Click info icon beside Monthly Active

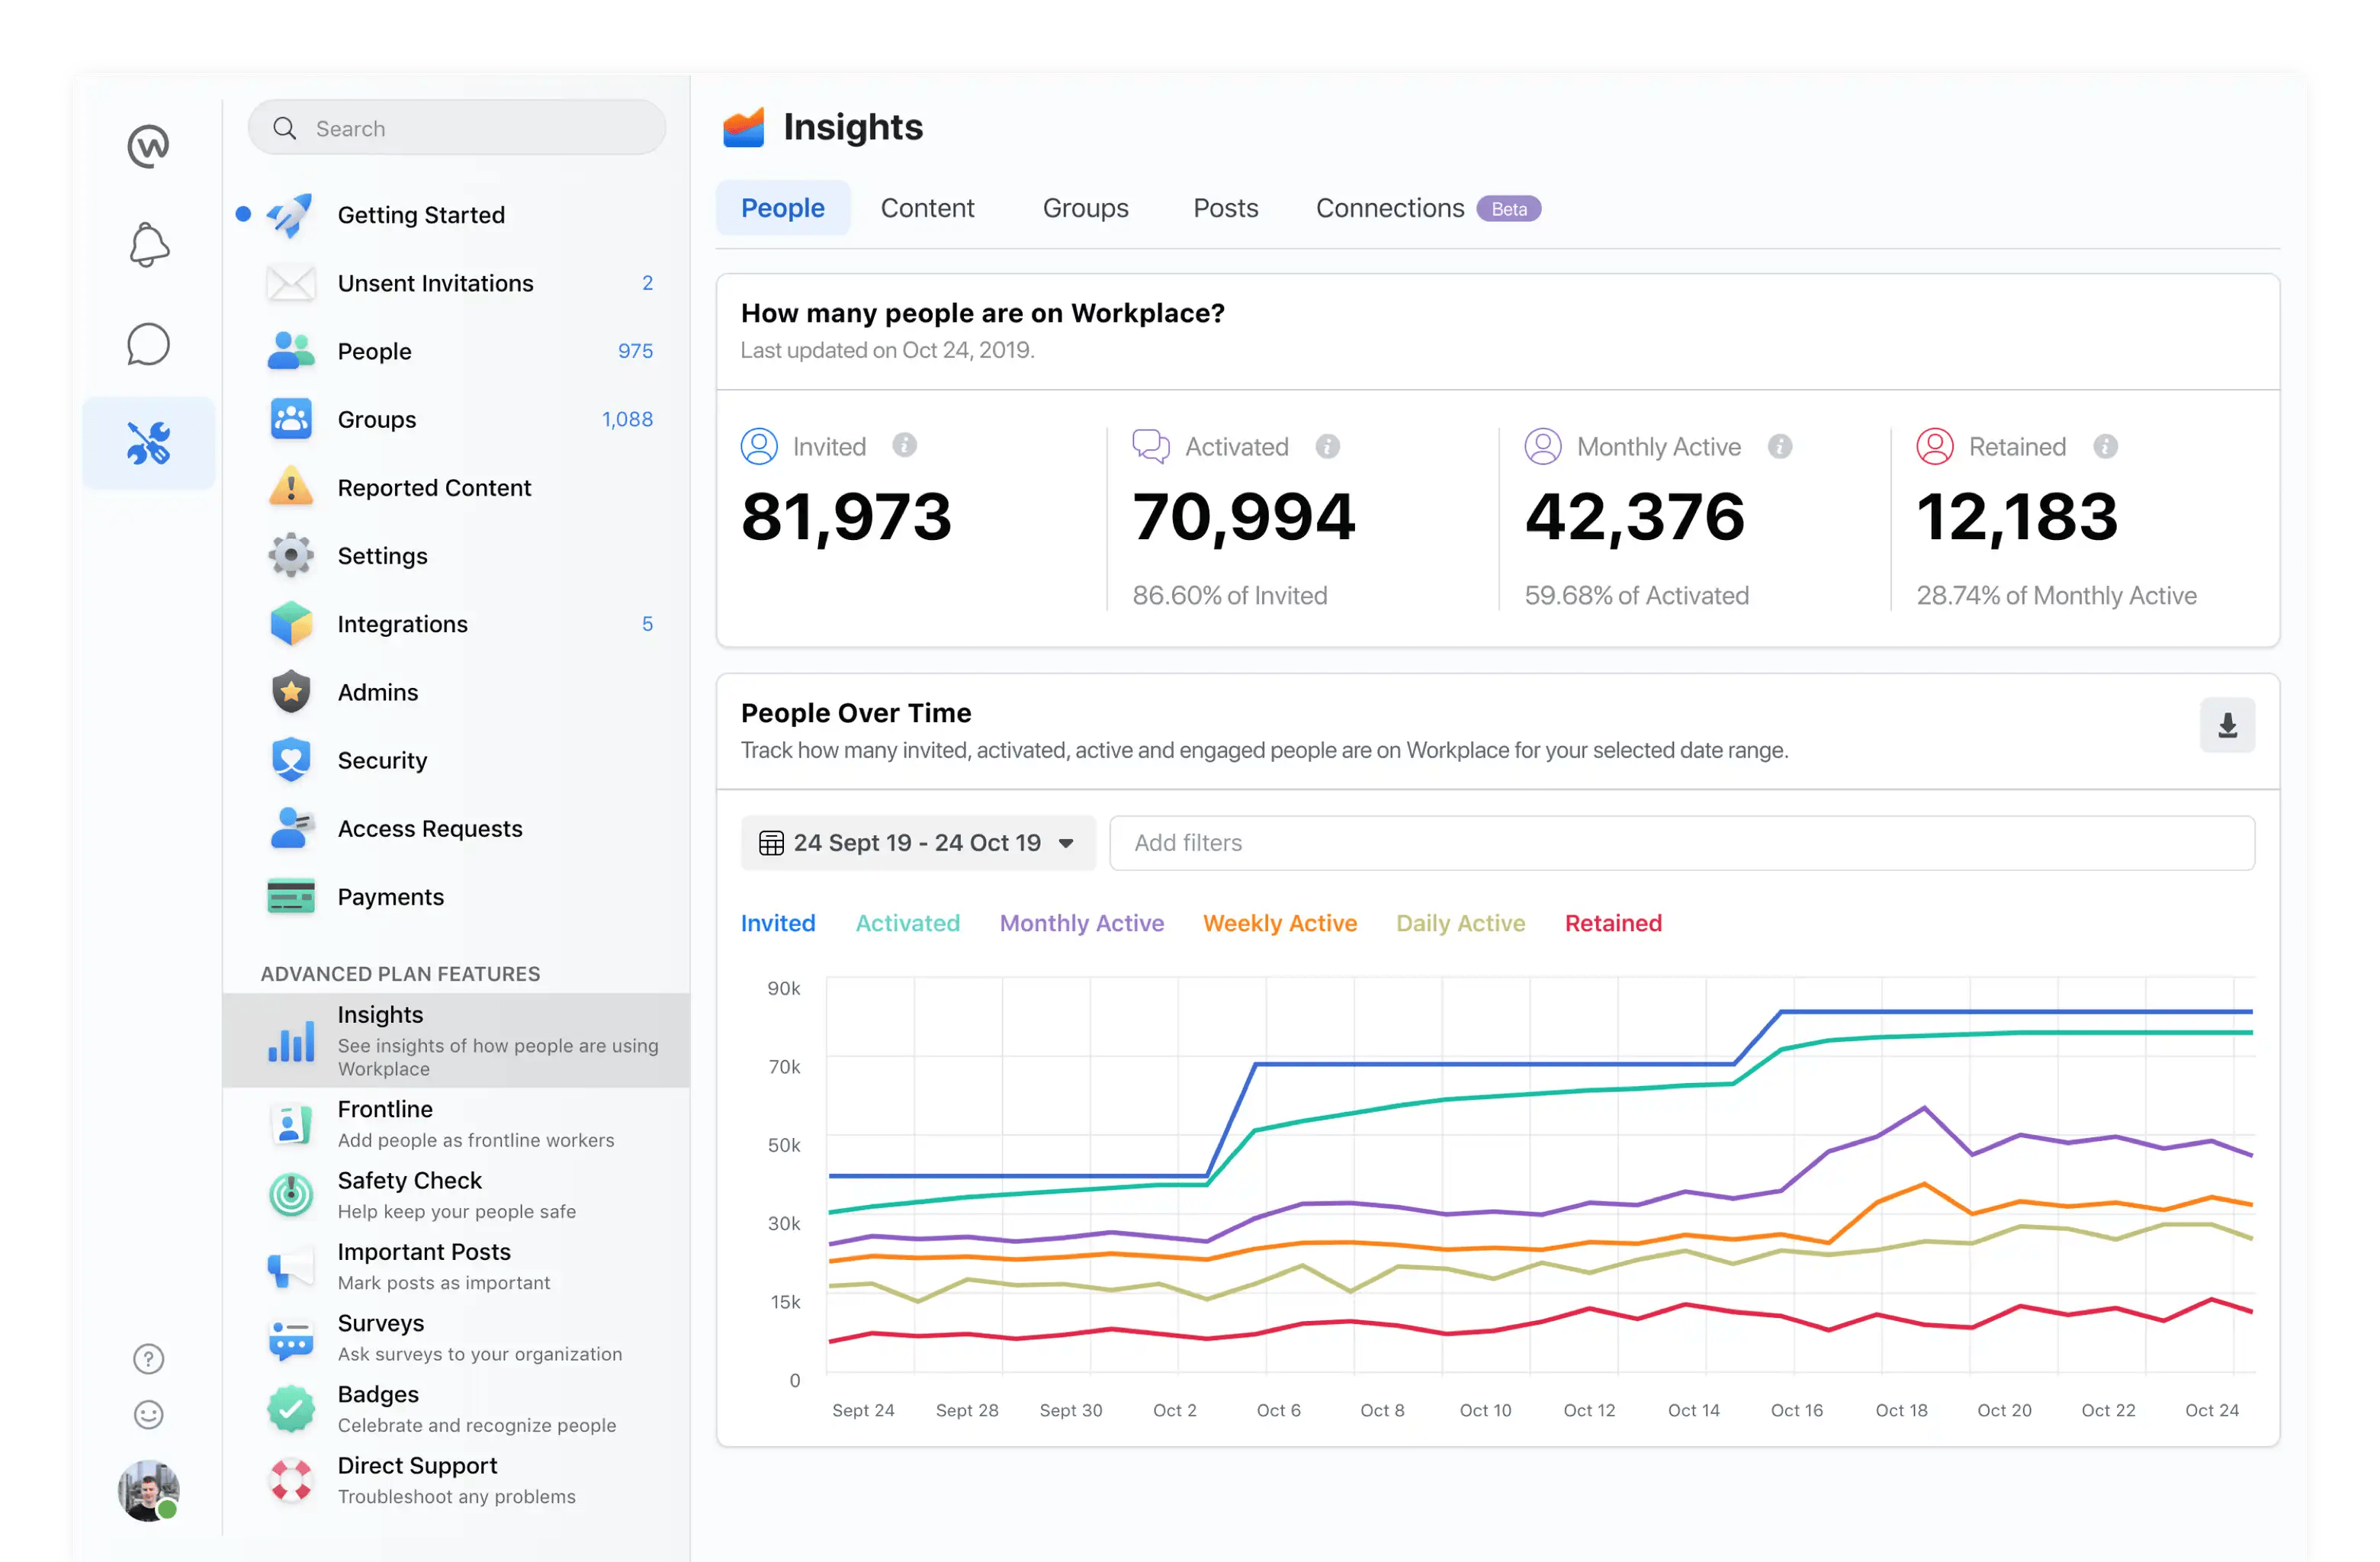pyautogui.click(x=1779, y=446)
